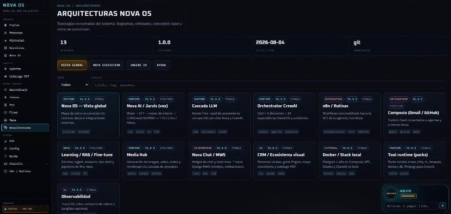Click the Personas sidebar icon

click(x=5, y=33)
